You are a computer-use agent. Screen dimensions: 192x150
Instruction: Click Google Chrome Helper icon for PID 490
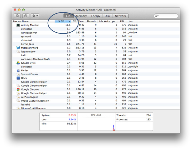[x=18, y=93]
